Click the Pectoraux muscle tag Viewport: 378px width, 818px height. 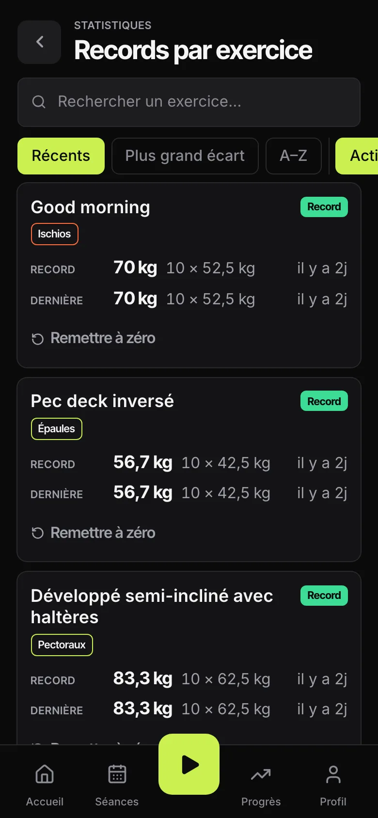(x=62, y=645)
